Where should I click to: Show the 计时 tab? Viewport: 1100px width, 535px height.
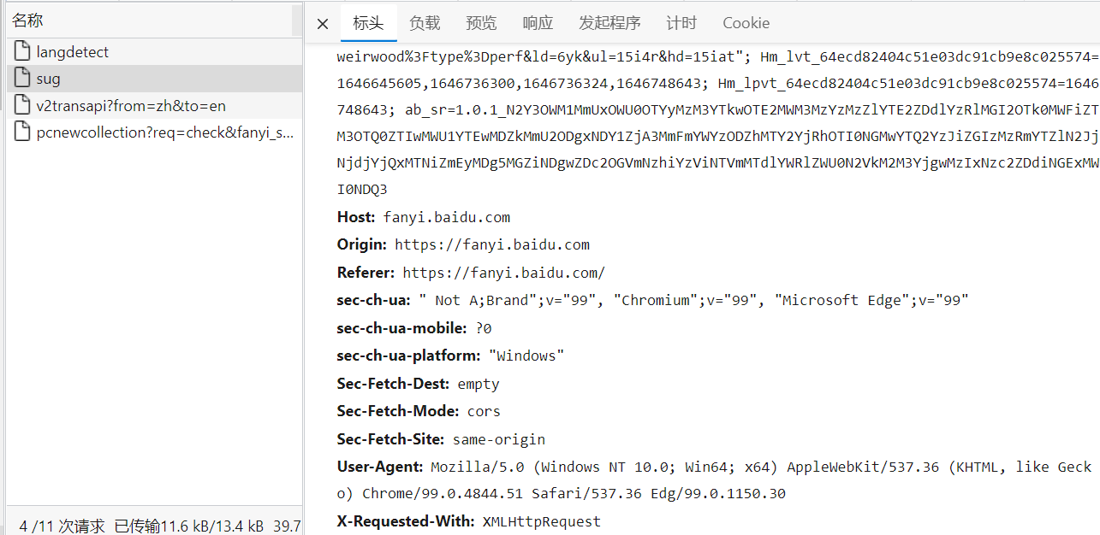point(681,23)
